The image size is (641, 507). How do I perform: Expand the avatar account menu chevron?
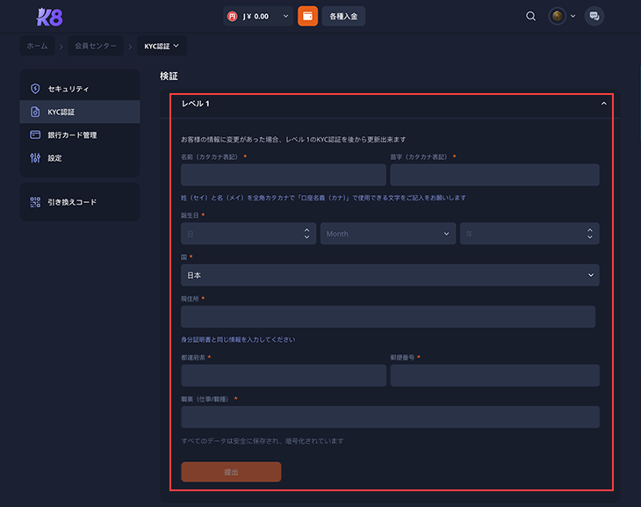point(573,17)
